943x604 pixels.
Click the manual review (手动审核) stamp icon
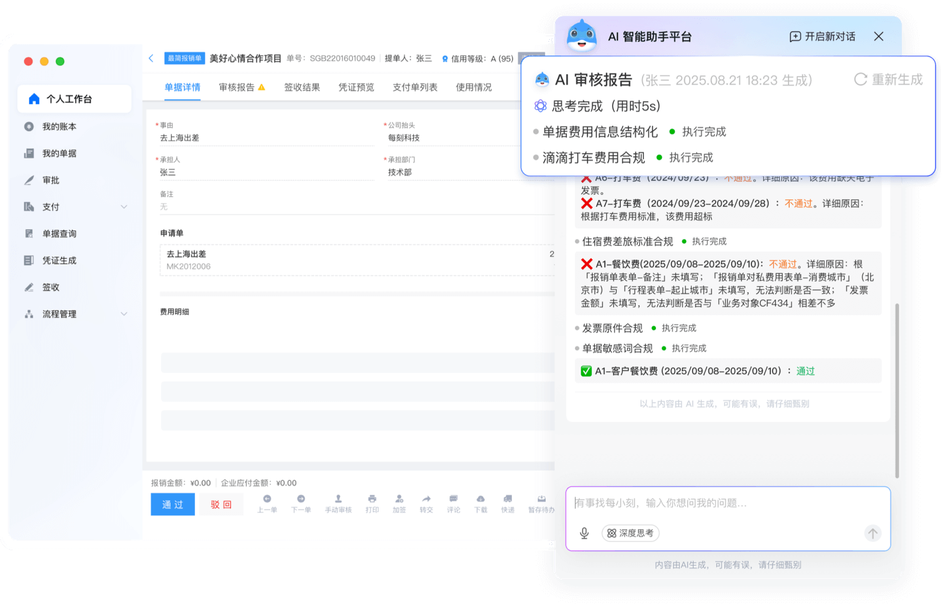click(x=338, y=499)
